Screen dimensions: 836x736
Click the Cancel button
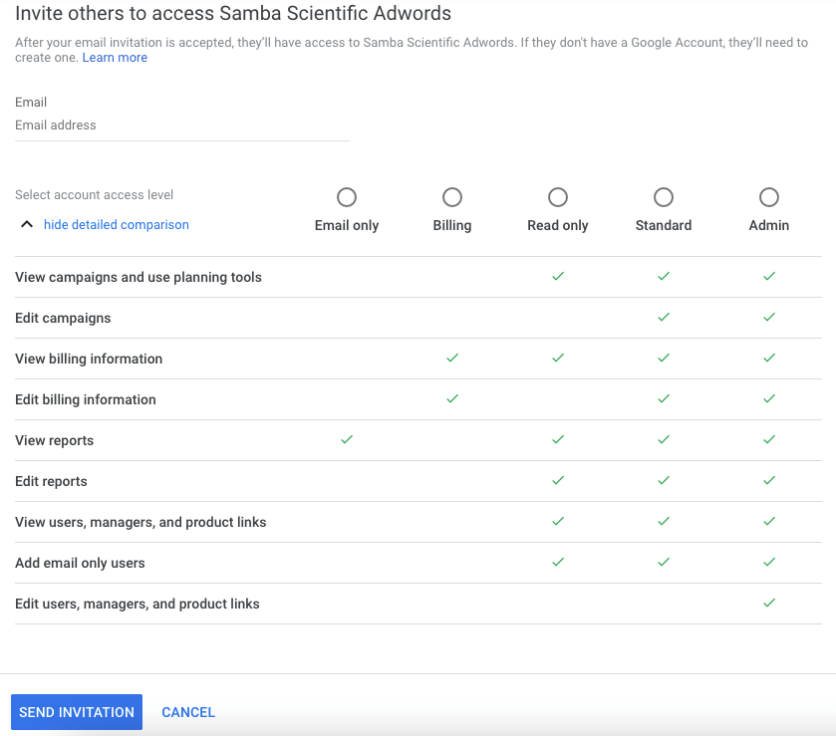click(188, 712)
